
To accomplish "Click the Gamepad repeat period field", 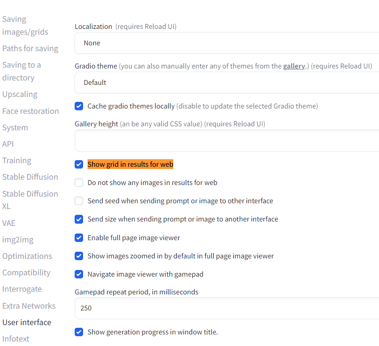I will click(x=227, y=308).
